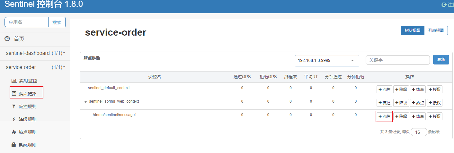454x153 pixels.
Task: Open 实时监控 chart icon in sidebar
Action: [x=14, y=81]
